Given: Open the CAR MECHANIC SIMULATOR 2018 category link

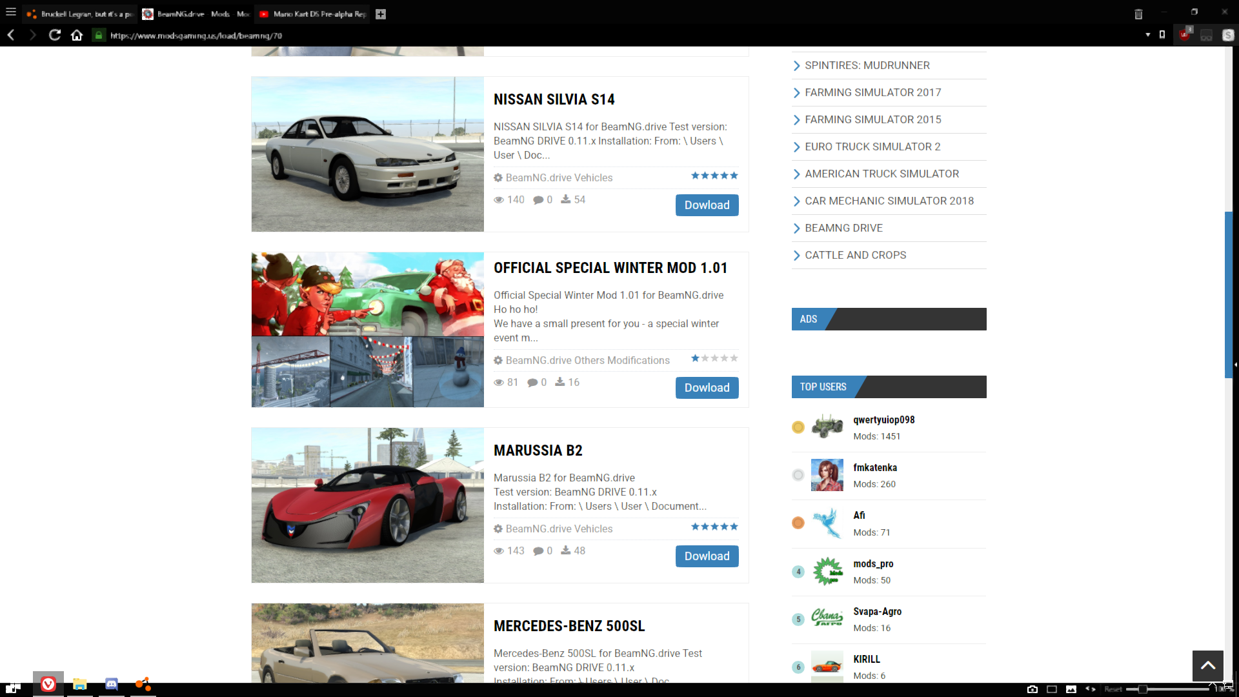Looking at the screenshot, I should pyautogui.click(x=889, y=201).
